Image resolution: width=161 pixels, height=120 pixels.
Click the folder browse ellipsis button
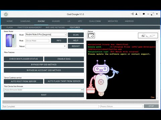(82, 90)
